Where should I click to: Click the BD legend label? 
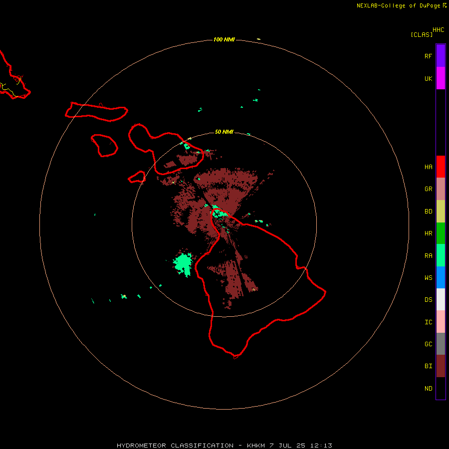coord(428,212)
